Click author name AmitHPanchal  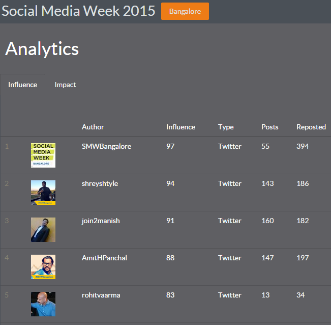104,258
